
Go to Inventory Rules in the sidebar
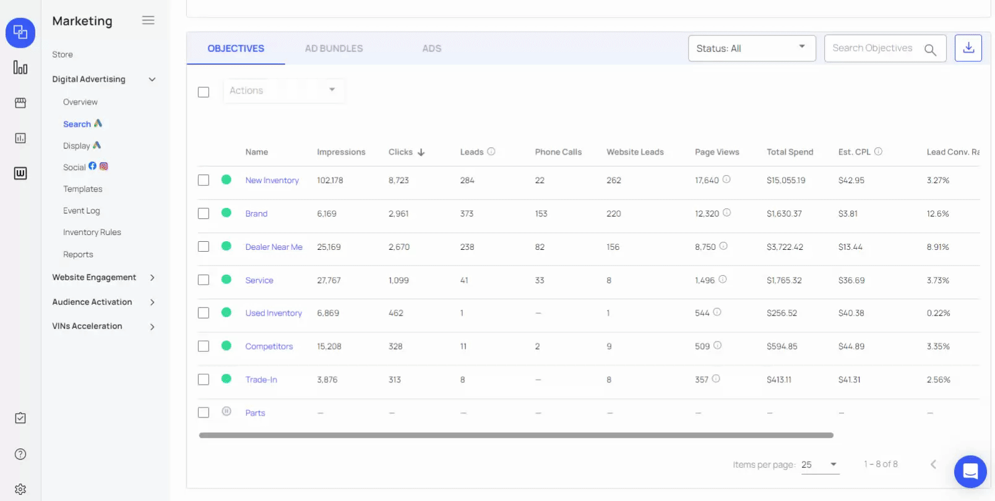pos(92,233)
